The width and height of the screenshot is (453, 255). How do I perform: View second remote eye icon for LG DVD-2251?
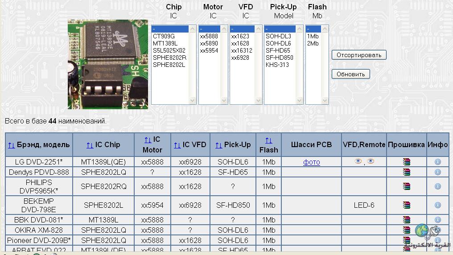[371, 161]
